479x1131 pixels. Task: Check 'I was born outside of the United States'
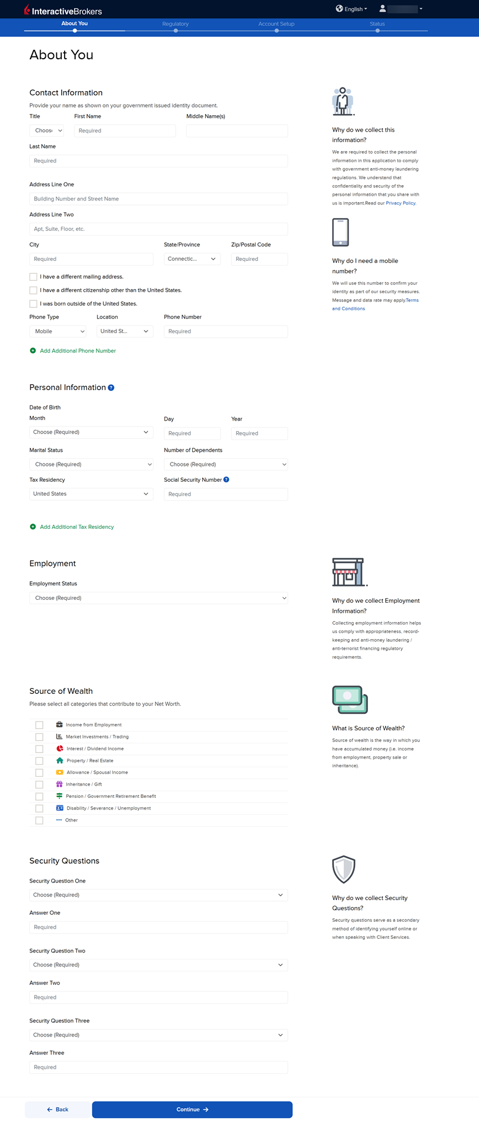click(34, 304)
